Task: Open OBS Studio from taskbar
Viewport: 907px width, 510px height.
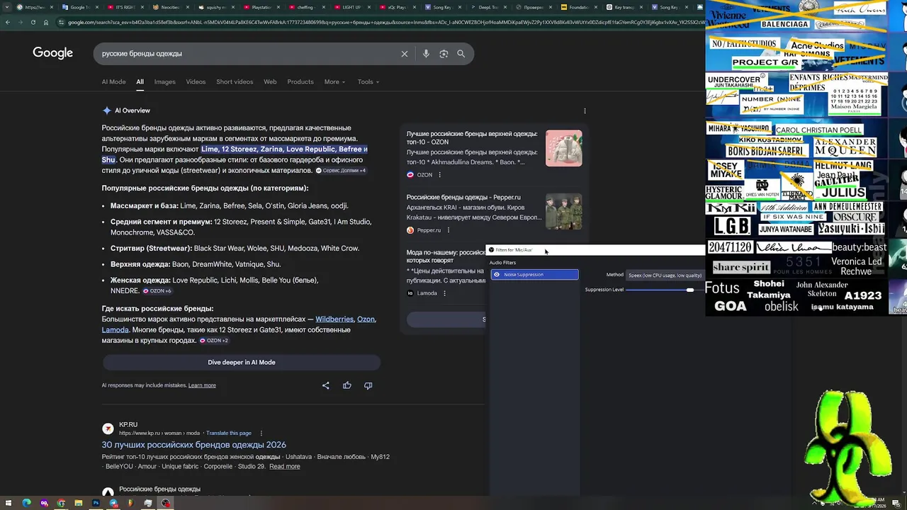Action: pos(165,503)
